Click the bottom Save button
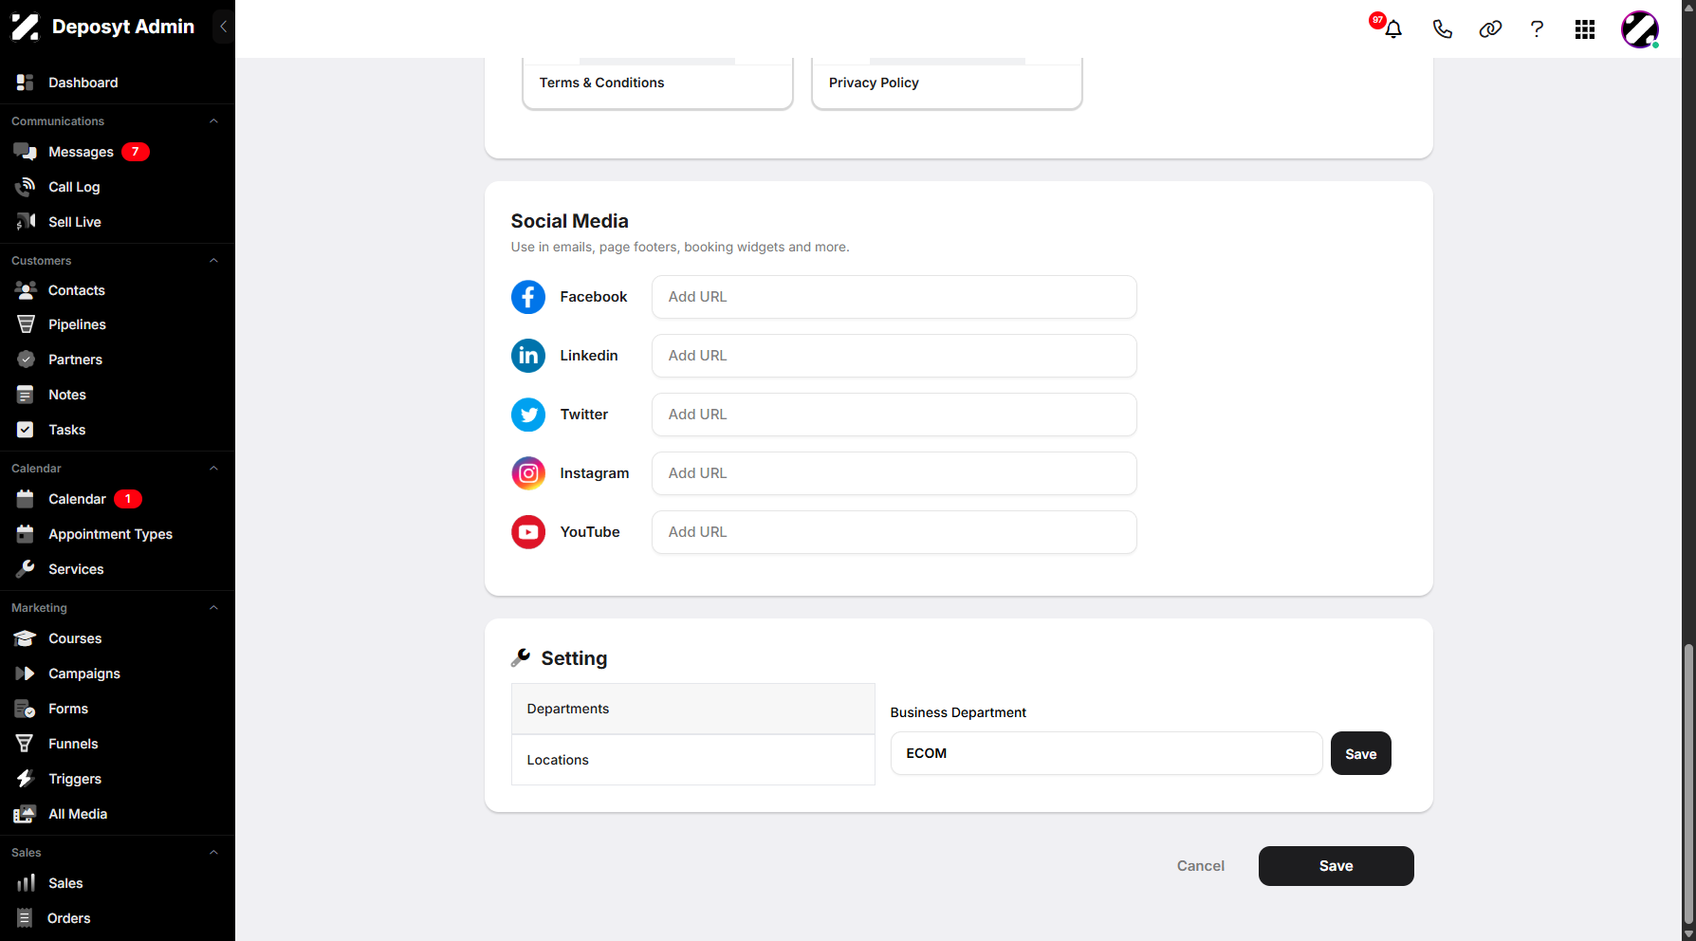Screen dimensions: 1696x941 [1336, 866]
